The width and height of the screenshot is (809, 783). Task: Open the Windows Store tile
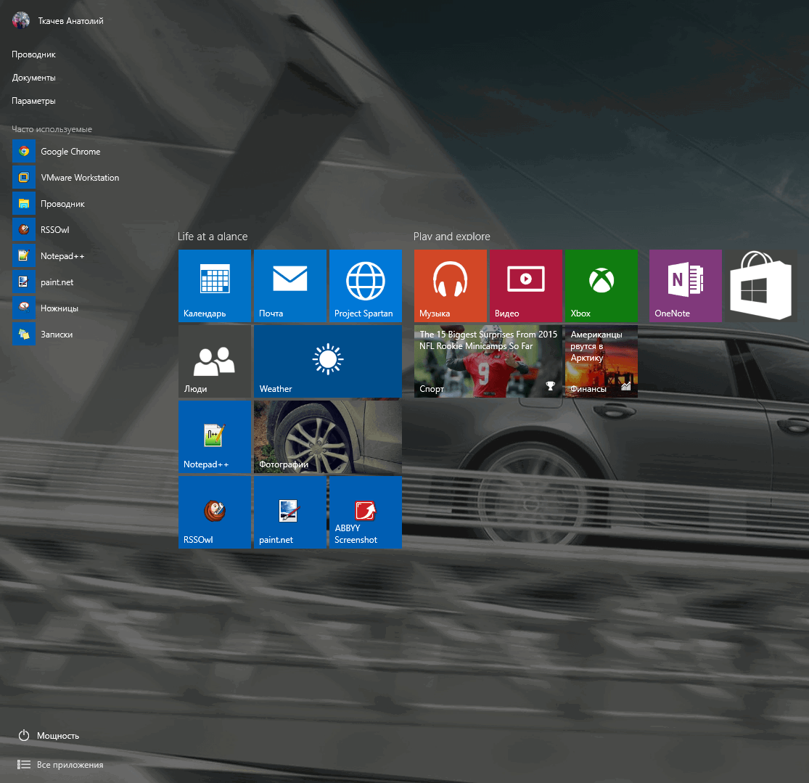(760, 285)
